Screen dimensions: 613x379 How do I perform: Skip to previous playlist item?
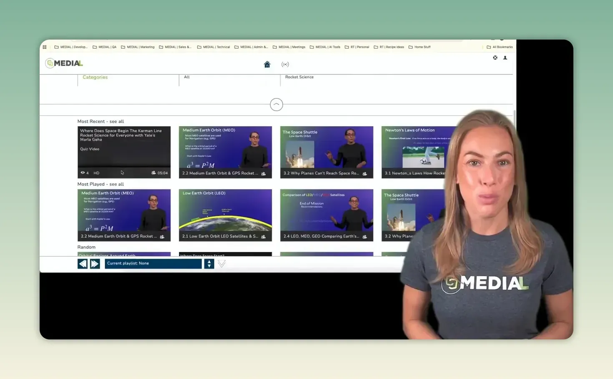(x=83, y=264)
